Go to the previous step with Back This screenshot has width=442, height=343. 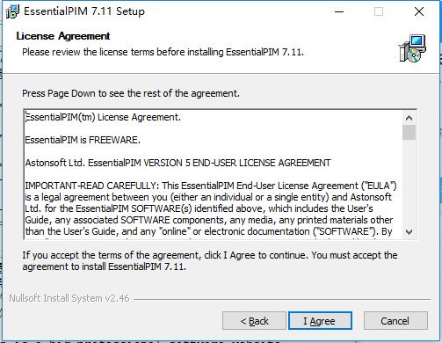pos(254,321)
